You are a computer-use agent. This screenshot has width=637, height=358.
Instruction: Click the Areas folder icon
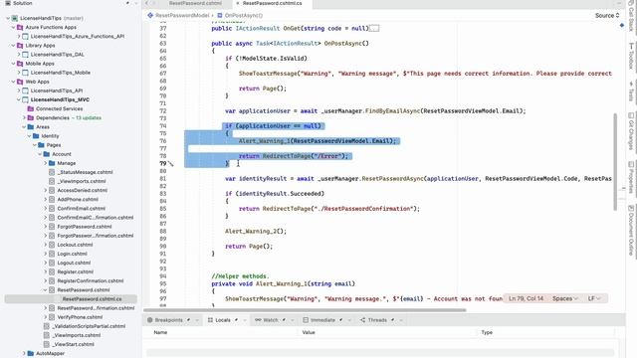(x=31, y=127)
